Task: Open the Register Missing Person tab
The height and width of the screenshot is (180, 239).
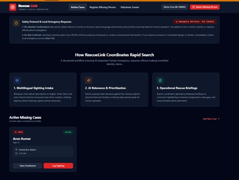Action: coord(103,7)
